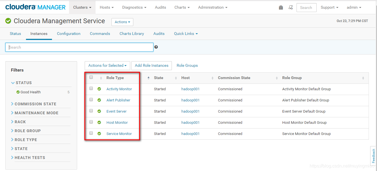Screen dimensions: 377x171
Task: Open the Role Groups link
Action: point(187,65)
